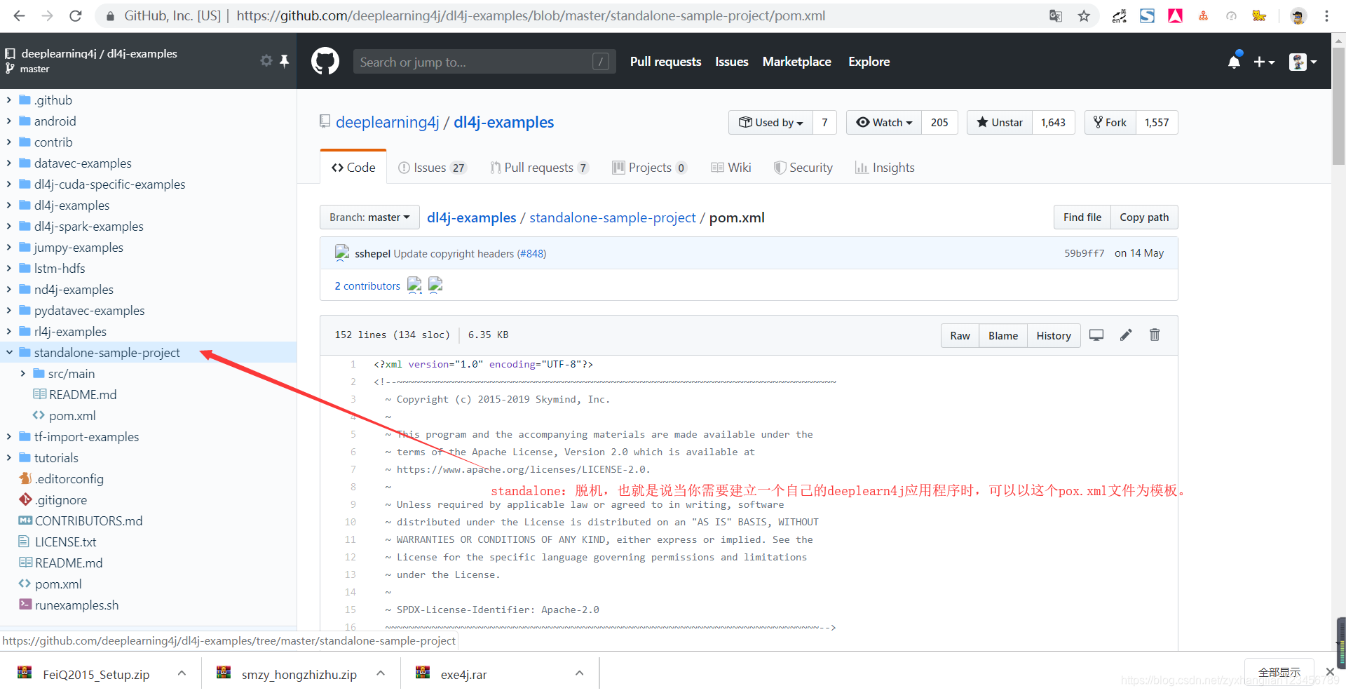
Task: Open the plus create-new menu
Action: 1264,62
